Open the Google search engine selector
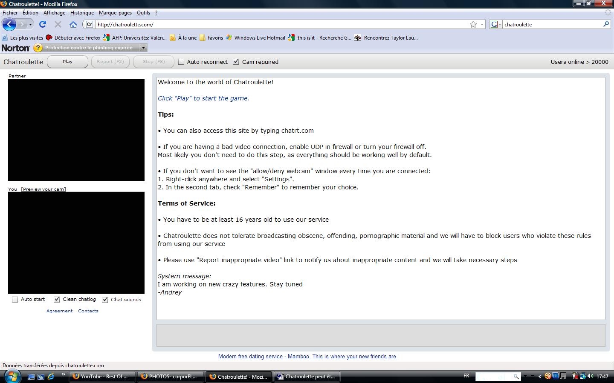 (x=496, y=24)
